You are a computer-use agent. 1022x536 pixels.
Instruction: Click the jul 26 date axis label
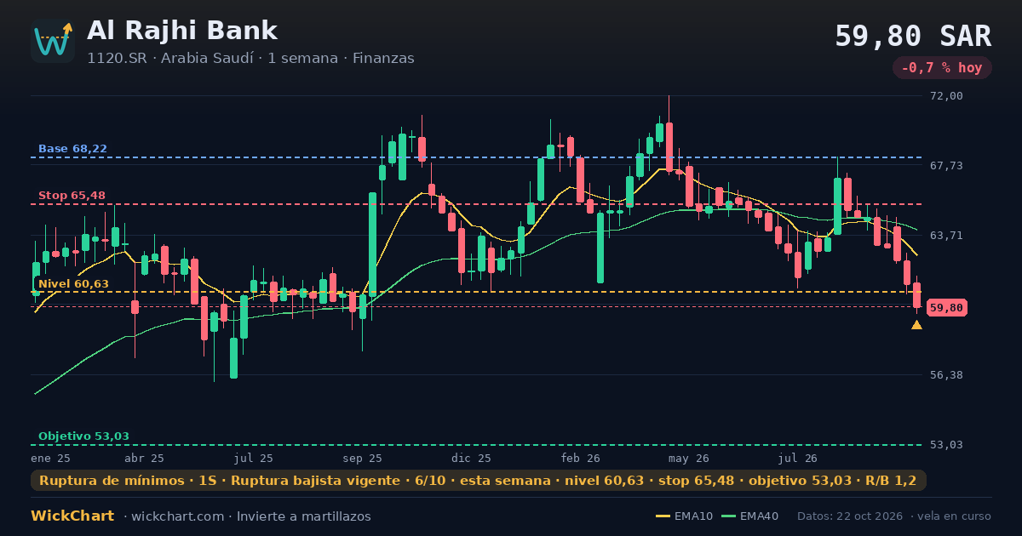798,458
